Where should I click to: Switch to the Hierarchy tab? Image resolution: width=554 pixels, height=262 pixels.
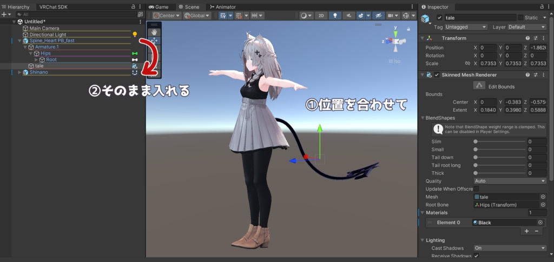point(16,6)
